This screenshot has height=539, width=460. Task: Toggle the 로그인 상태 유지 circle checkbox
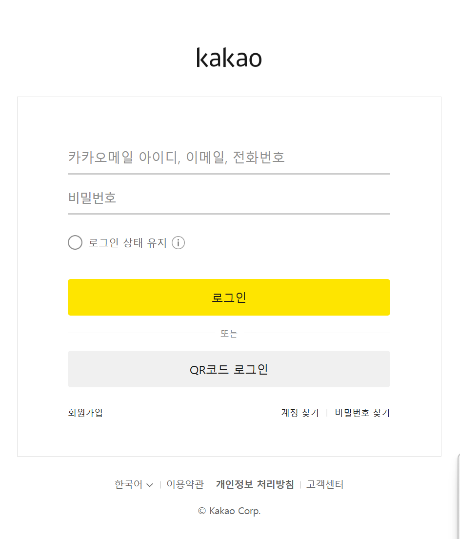tap(75, 242)
